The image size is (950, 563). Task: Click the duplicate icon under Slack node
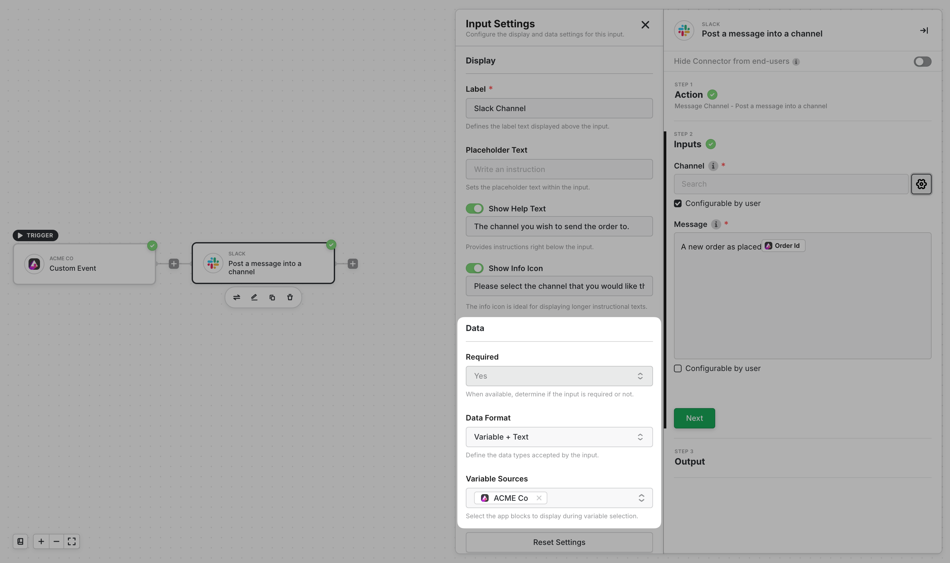(x=272, y=297)
